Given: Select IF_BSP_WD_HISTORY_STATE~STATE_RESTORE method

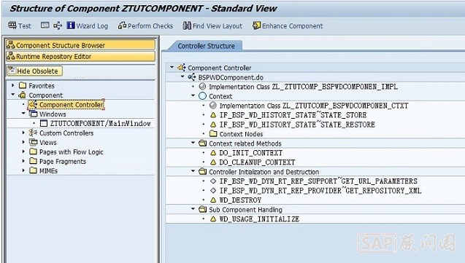Looking at the screenshot, I should [x=297, y=125].
